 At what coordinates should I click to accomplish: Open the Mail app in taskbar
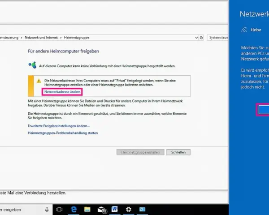[102, 210]
